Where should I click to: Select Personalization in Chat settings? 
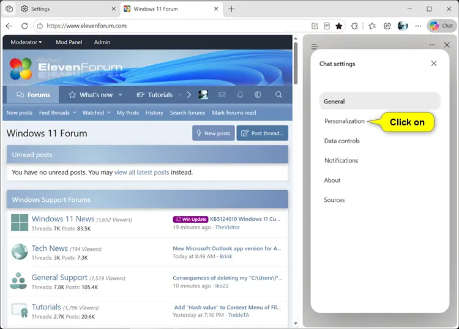(x=345, y=121)
